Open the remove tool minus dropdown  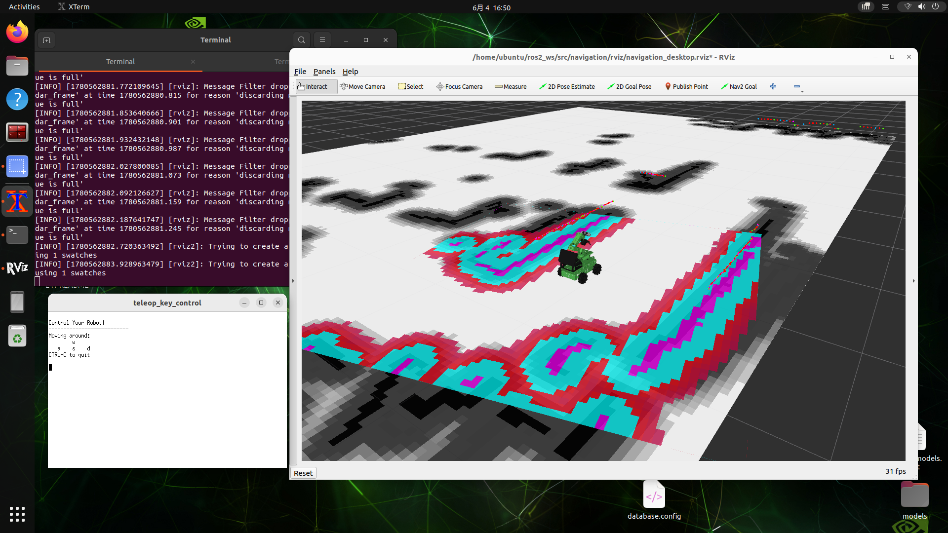click(x=798, y=87)
